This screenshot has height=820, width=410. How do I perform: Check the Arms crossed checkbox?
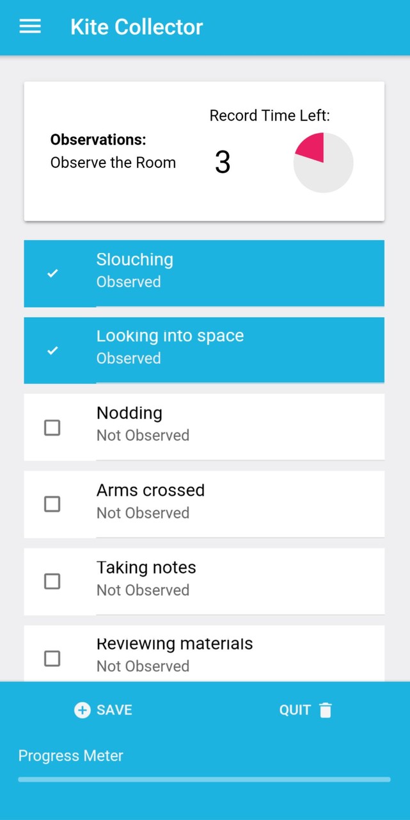pyautogui.click(x=52, y=504)
